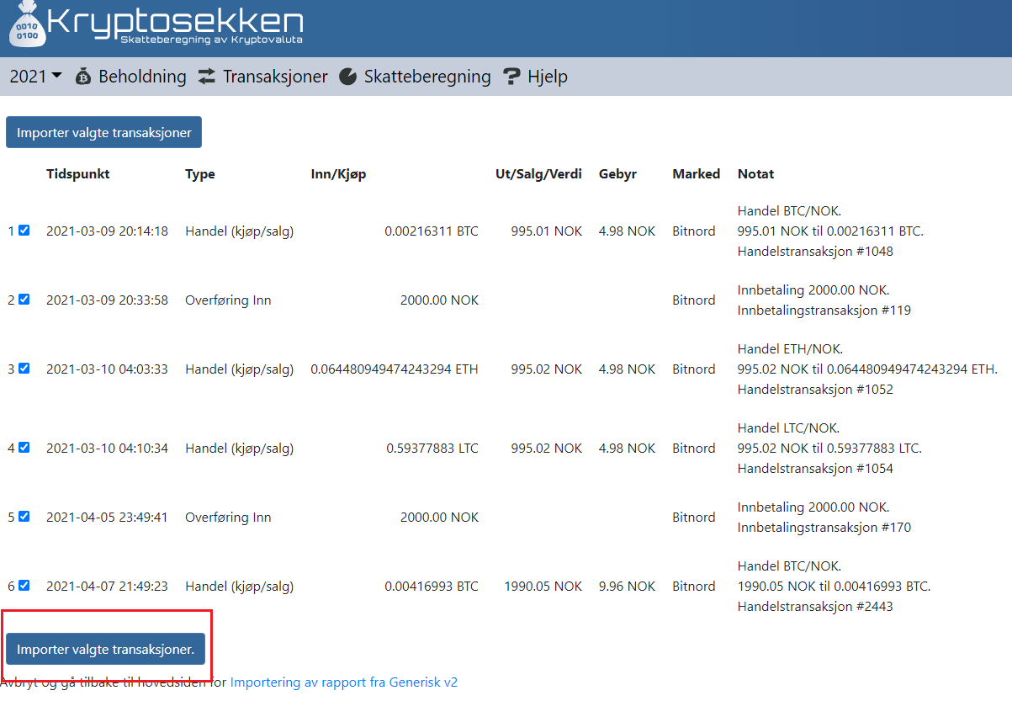Uncheck the checkbox for transaction 3

[24, 369]
